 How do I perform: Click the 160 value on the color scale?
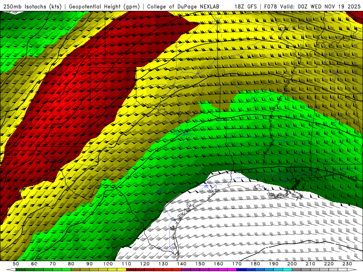218,264
